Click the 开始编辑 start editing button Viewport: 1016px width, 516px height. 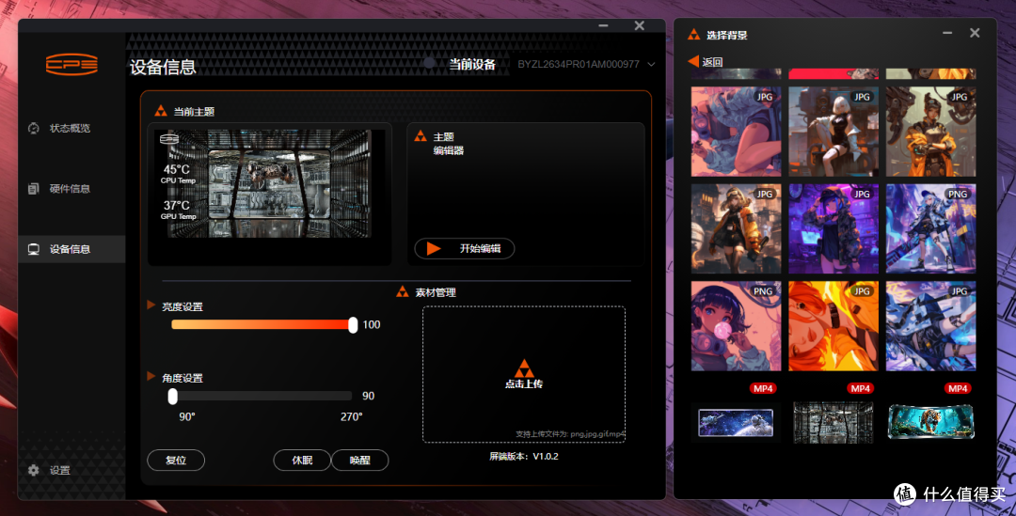pyautogui.click(x=465, y=249)
